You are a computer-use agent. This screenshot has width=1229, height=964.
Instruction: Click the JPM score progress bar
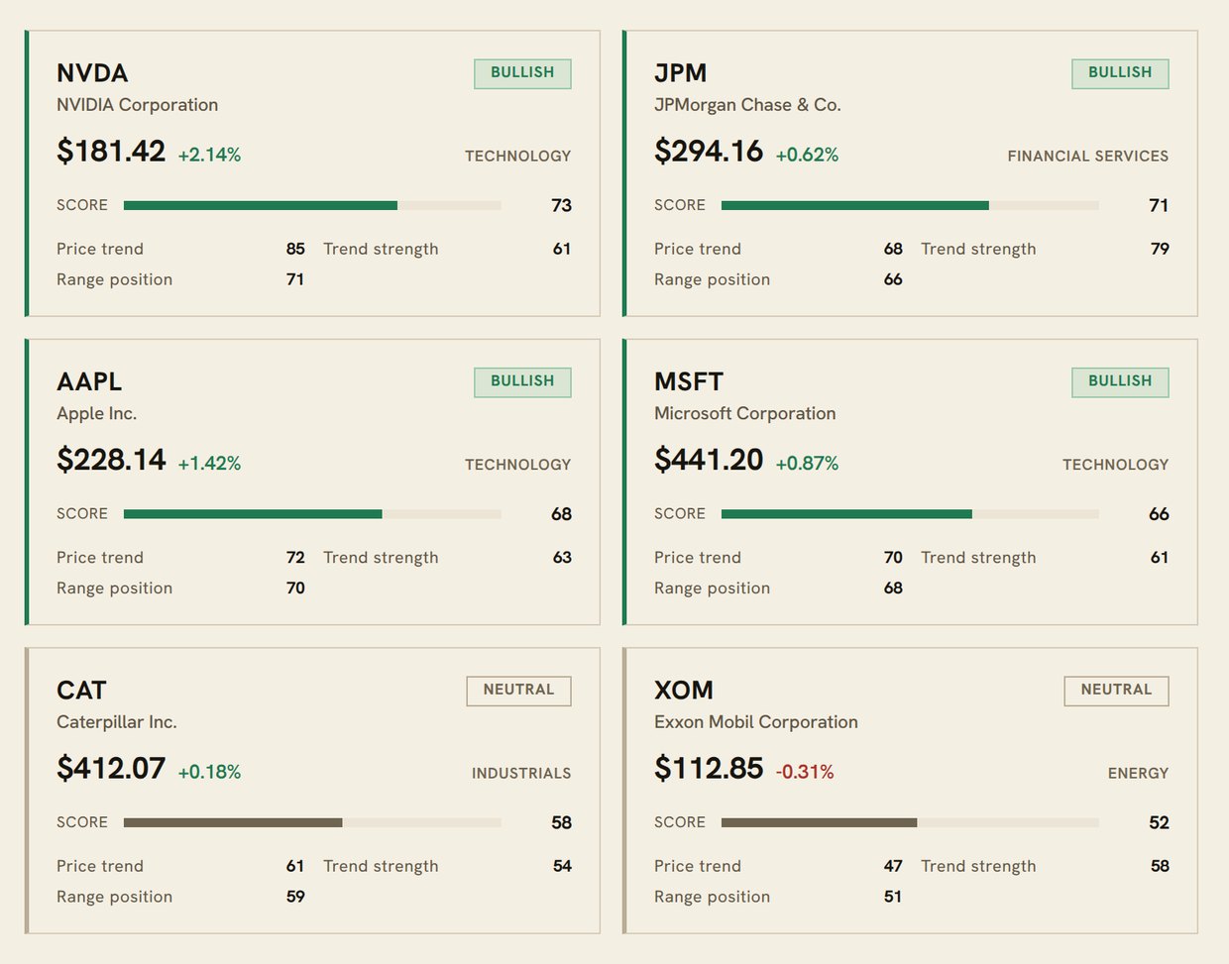910,205
